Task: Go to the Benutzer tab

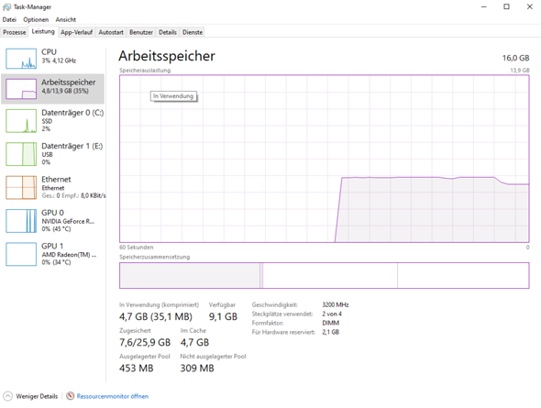Action: [141, 32]
